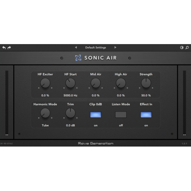Screen dimensions: 191x191
Task: Click the info icon in top bar
Action: 182,48
